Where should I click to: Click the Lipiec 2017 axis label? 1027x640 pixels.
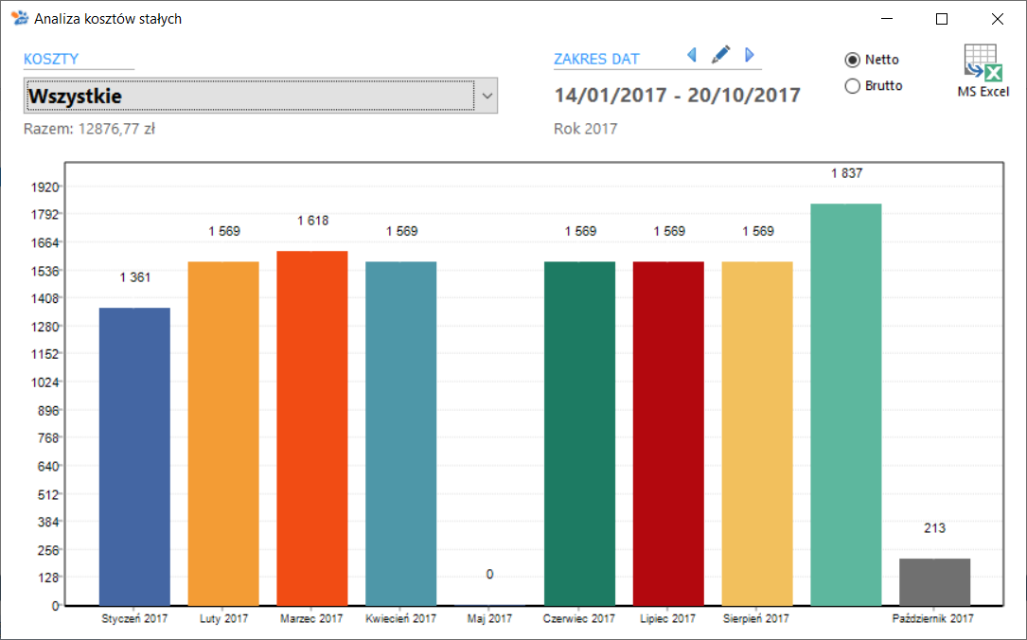pyautogui.click(x=668, y=618)
